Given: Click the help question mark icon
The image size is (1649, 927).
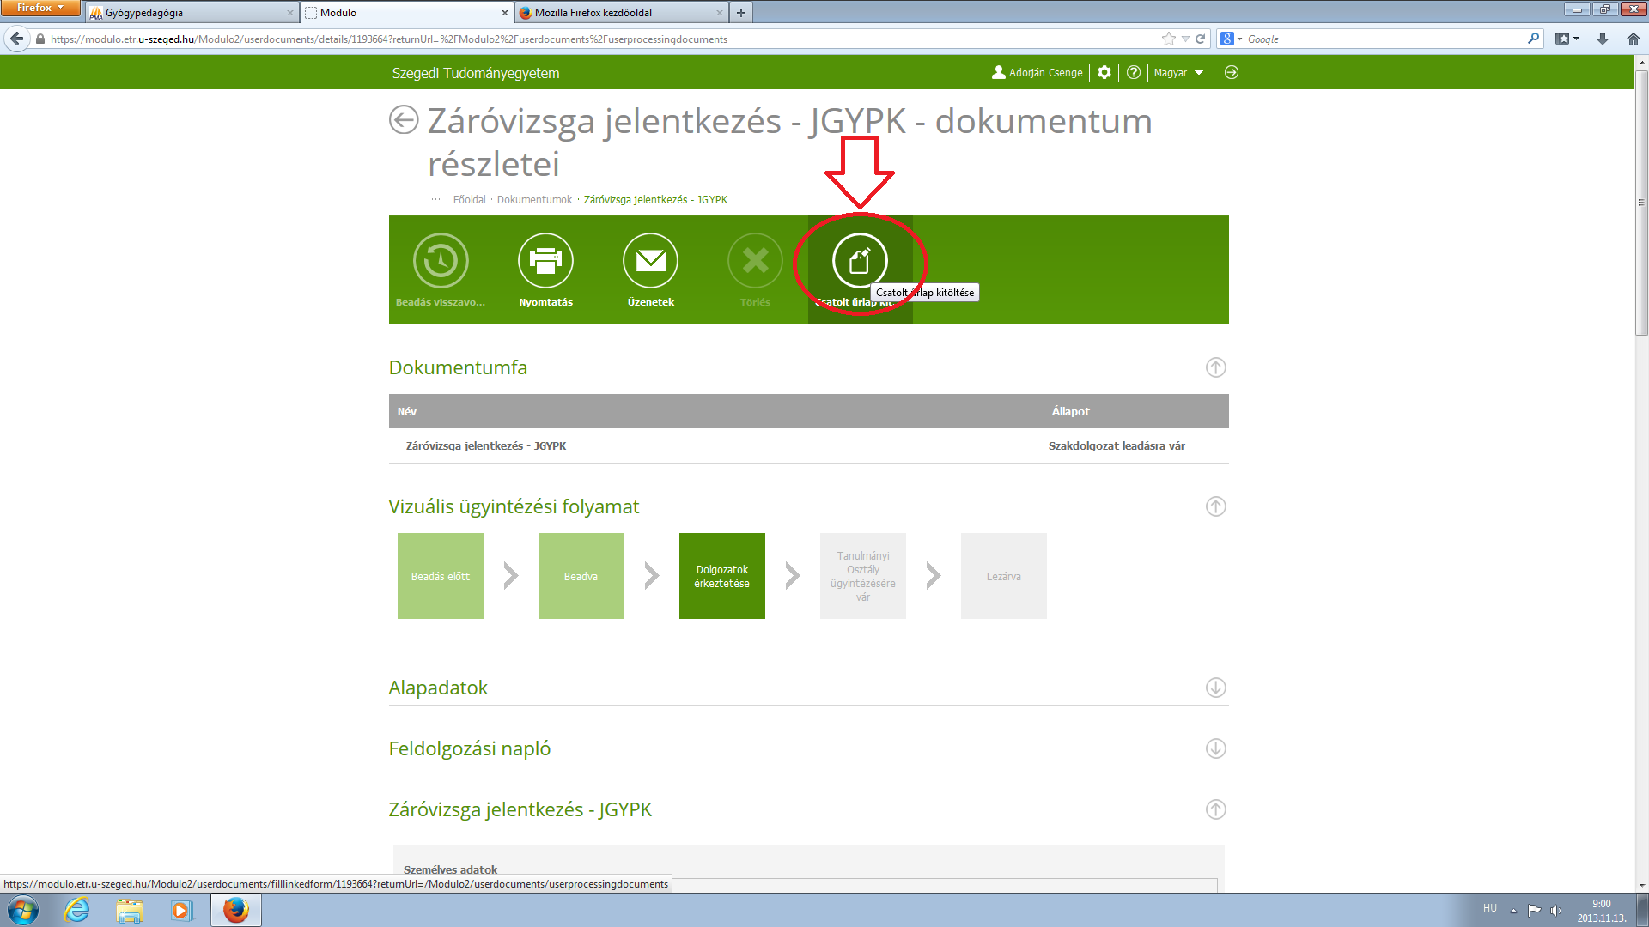Looking at the screenshot, I should [x=1134, y=73].
